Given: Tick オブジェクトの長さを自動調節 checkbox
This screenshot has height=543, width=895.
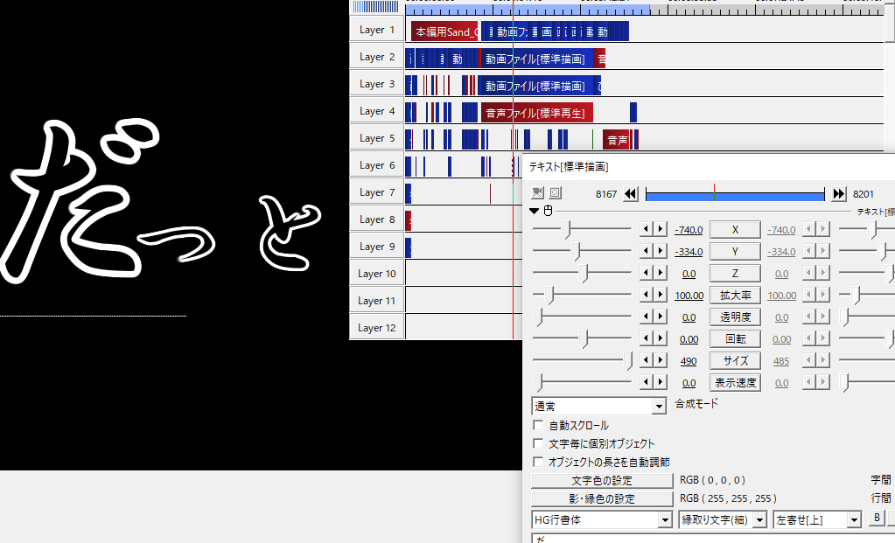Looking at the screenshot, I should pyautogui.click(x=538, y=462).
